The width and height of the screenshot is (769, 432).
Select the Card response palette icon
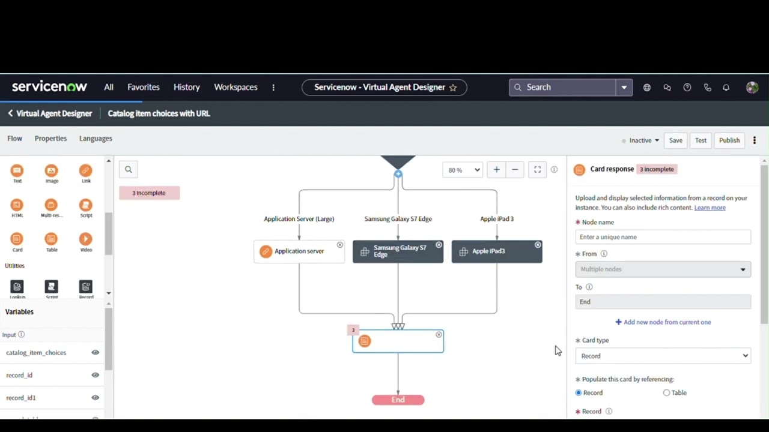[x=17, y=239]
